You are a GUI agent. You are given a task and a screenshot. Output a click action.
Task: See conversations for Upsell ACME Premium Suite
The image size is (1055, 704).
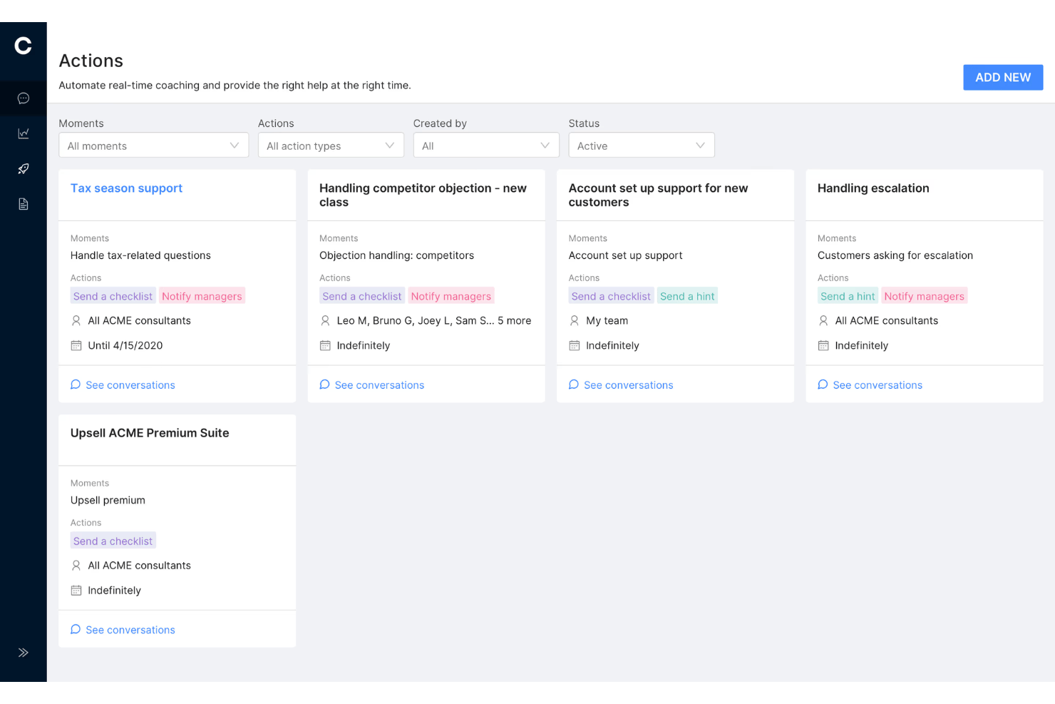tap(123, 630)
